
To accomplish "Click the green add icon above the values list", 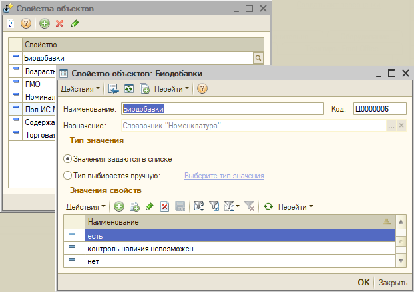I will coord(118,207).
